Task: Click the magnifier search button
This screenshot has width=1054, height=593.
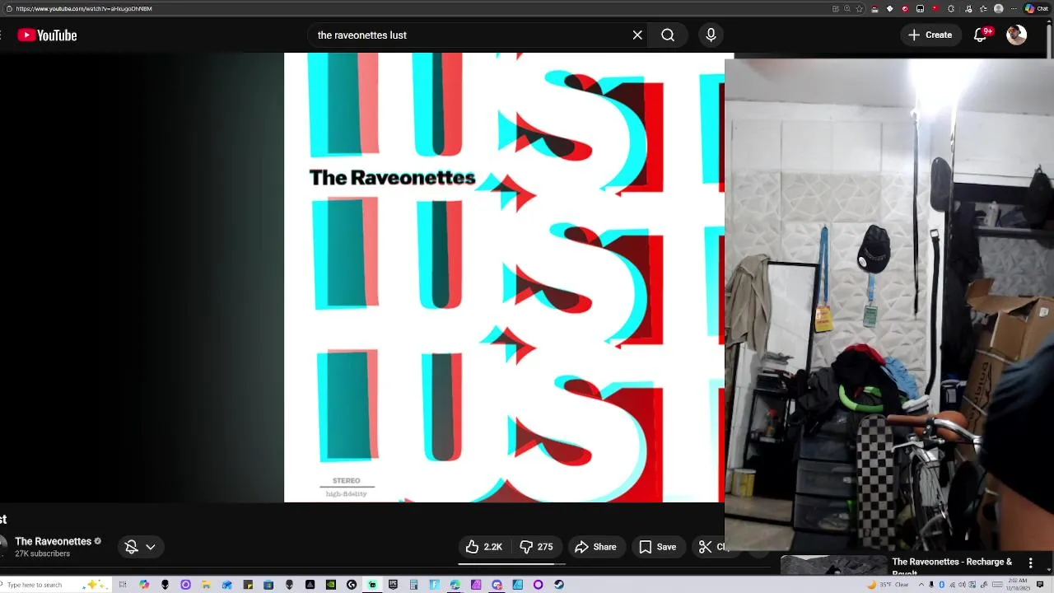Action: pos(668,35)
